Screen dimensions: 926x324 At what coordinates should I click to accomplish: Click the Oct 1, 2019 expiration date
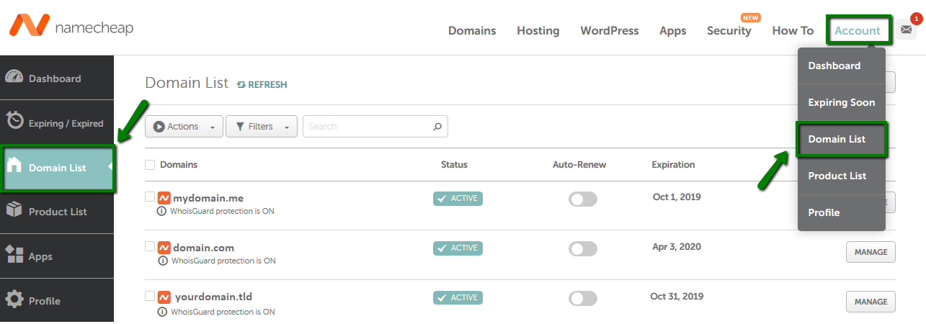click(677, 197)
